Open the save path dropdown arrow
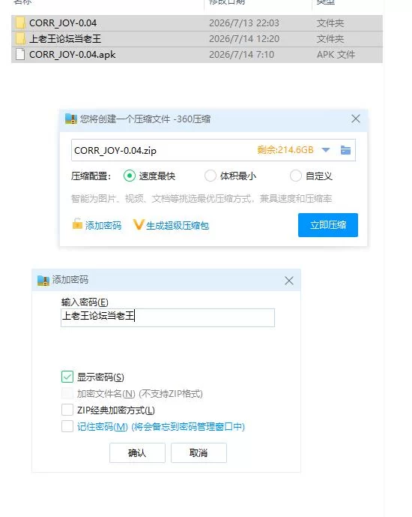Viewport: 412px width, 517px height. (325, 150)
